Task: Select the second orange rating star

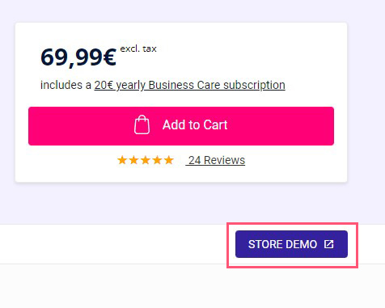Action: pos(133,160)
